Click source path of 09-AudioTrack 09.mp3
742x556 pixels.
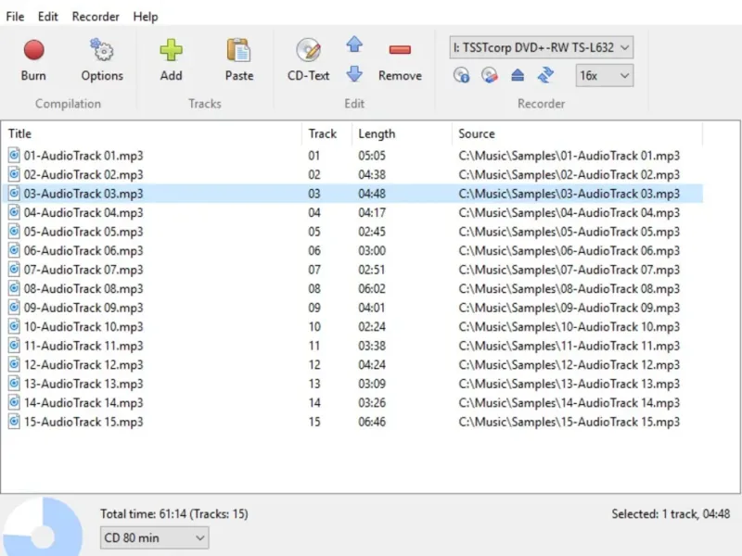pyautogui.click(x=569, y=308)
